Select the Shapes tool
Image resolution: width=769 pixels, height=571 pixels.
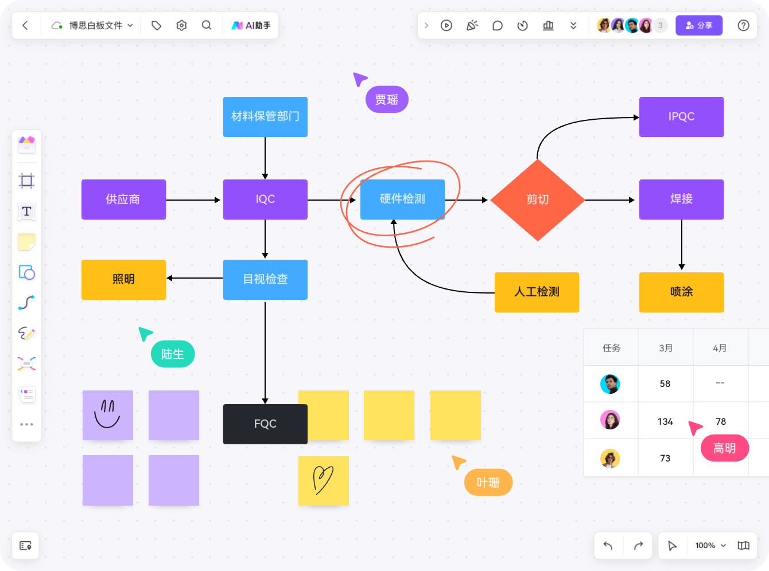tap(26, 272)
